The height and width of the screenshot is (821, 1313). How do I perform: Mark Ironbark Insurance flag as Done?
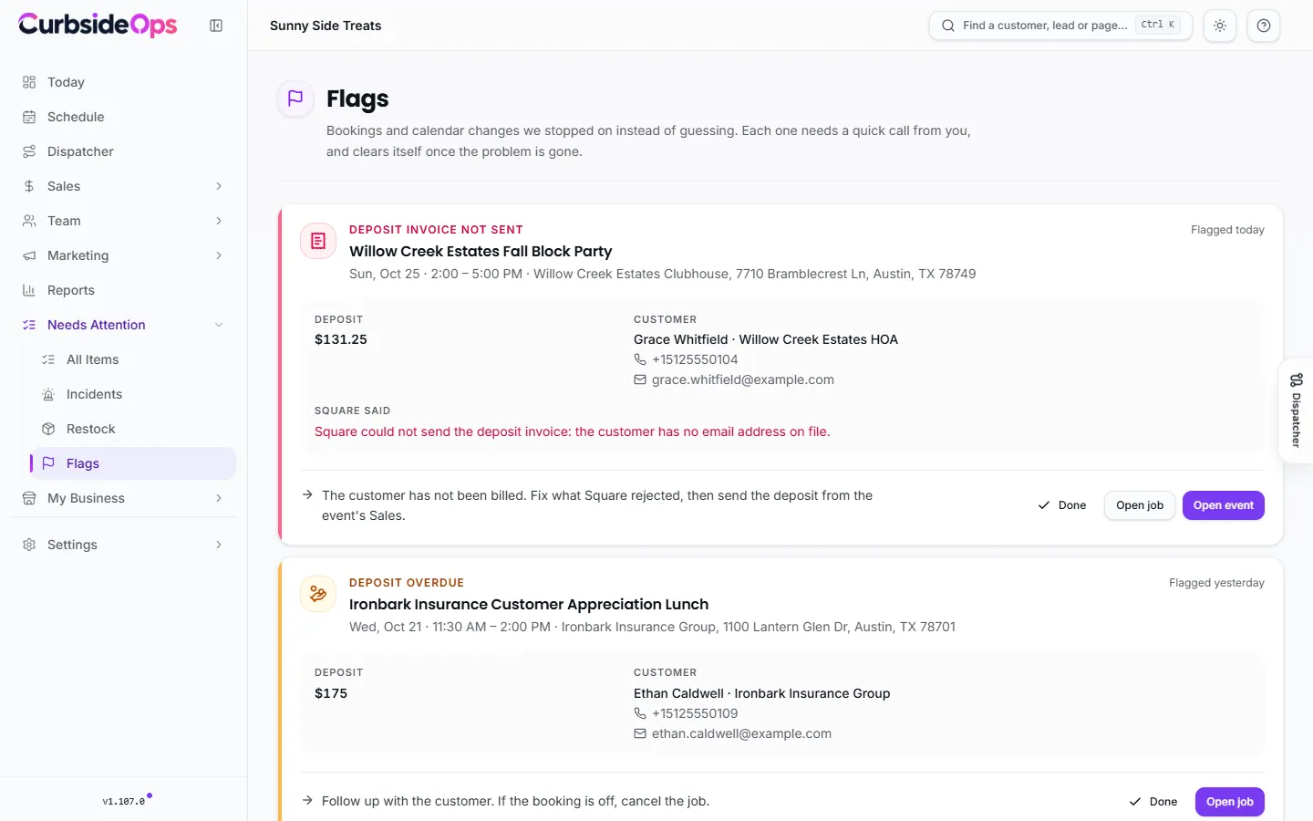[1153, 802]
